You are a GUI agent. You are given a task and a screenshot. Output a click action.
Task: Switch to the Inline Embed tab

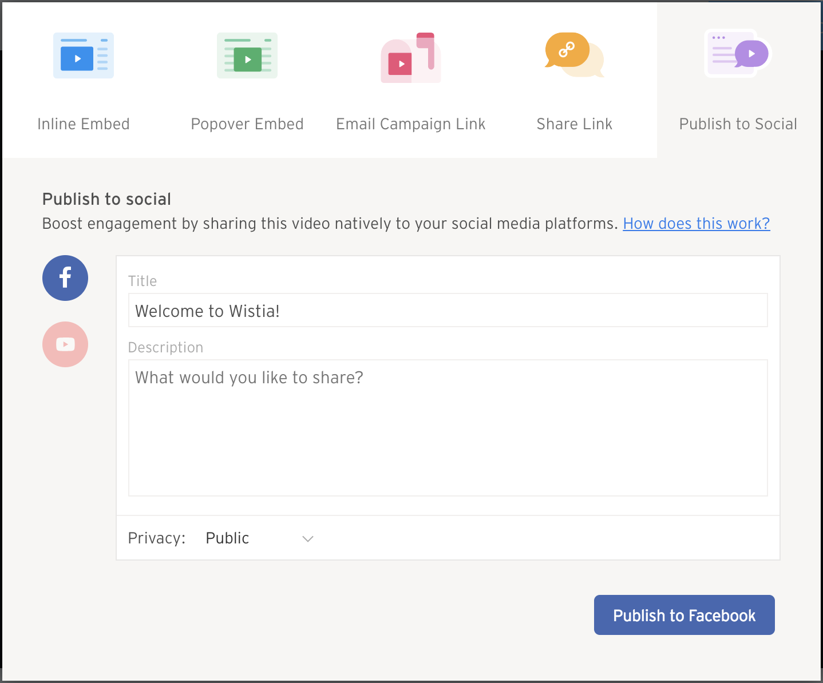pos(84,80)
